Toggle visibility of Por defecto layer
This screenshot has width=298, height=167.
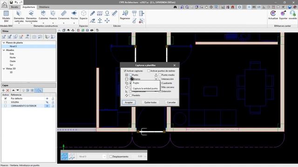[47, 98]
